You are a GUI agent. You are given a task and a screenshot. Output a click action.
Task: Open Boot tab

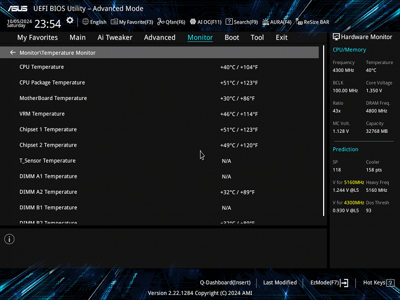click(x=232, y=37)
